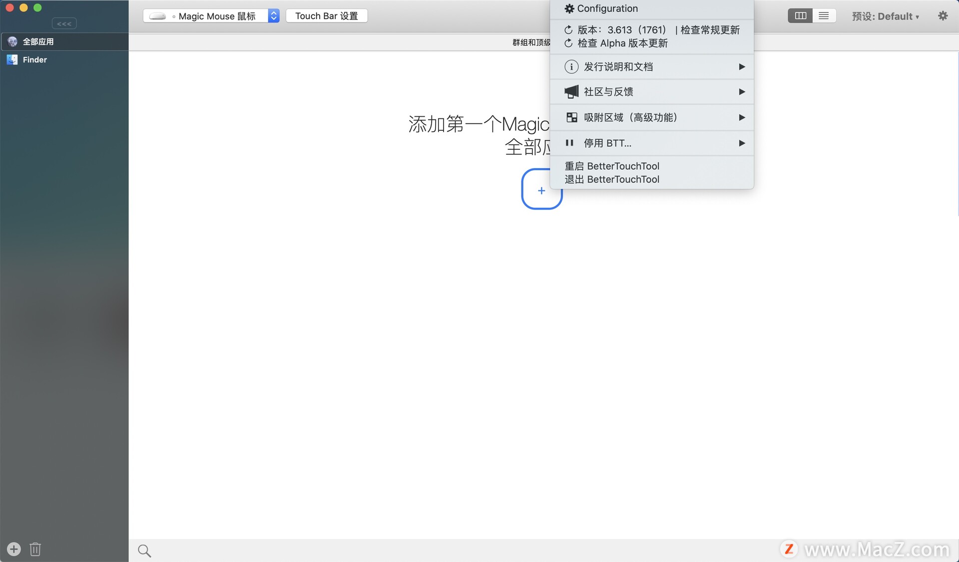959x562 pixels.
Task: Expand the 吸附区域 (高级功能) submenu arrow
Action: pyautogui.click(x=742, y=117)
